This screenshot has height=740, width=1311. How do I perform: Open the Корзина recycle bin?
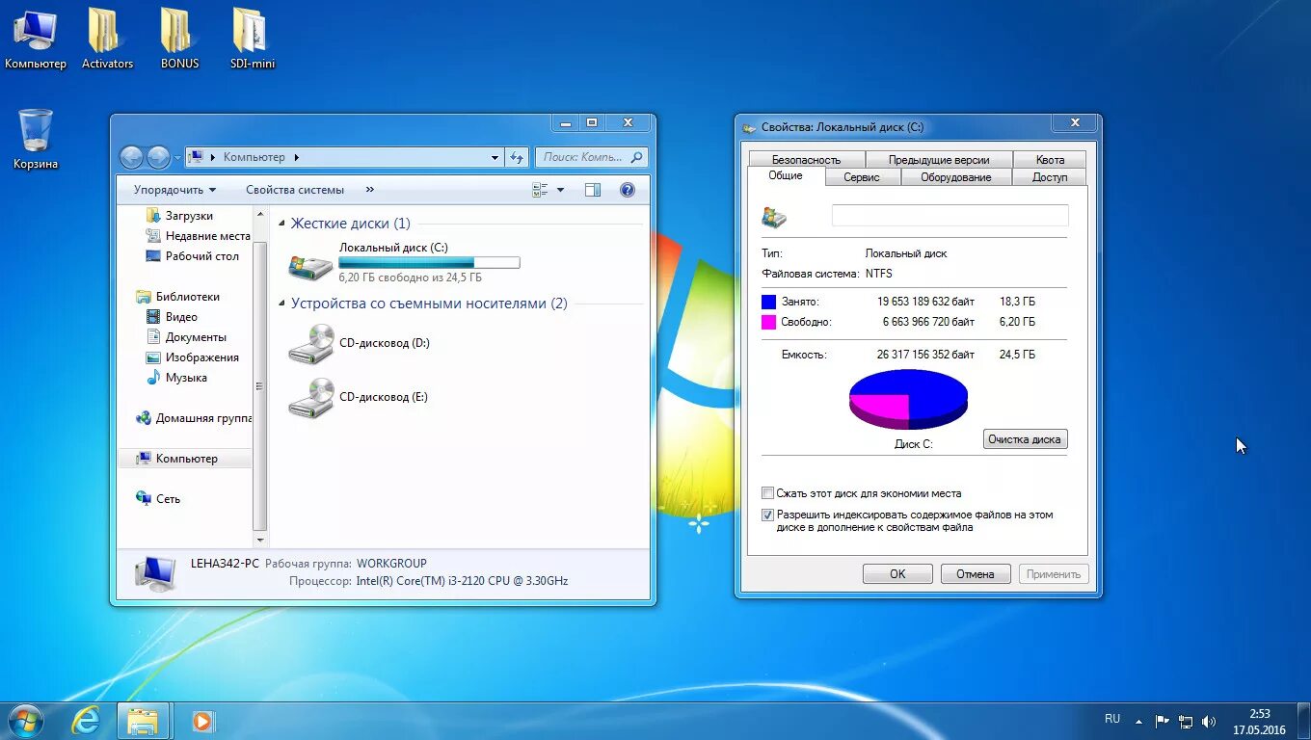36,139
